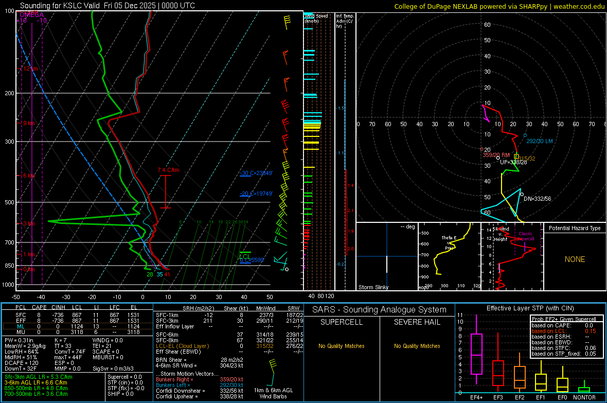Screen dimensions: 607x403
Task: Select the 7.4 C/km lapse rate label
Action: pyautogui.click(x=168, y=170)
